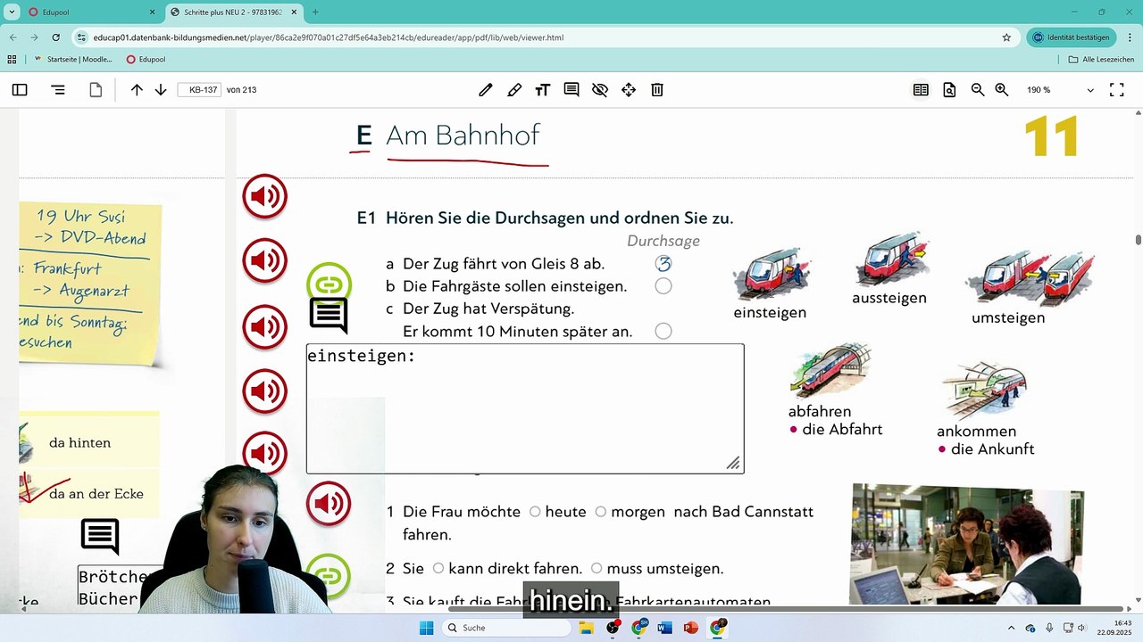Open Word from the taskbar
The height and width of the screenshot is (642, 1143).
click(x=664, y=628)
